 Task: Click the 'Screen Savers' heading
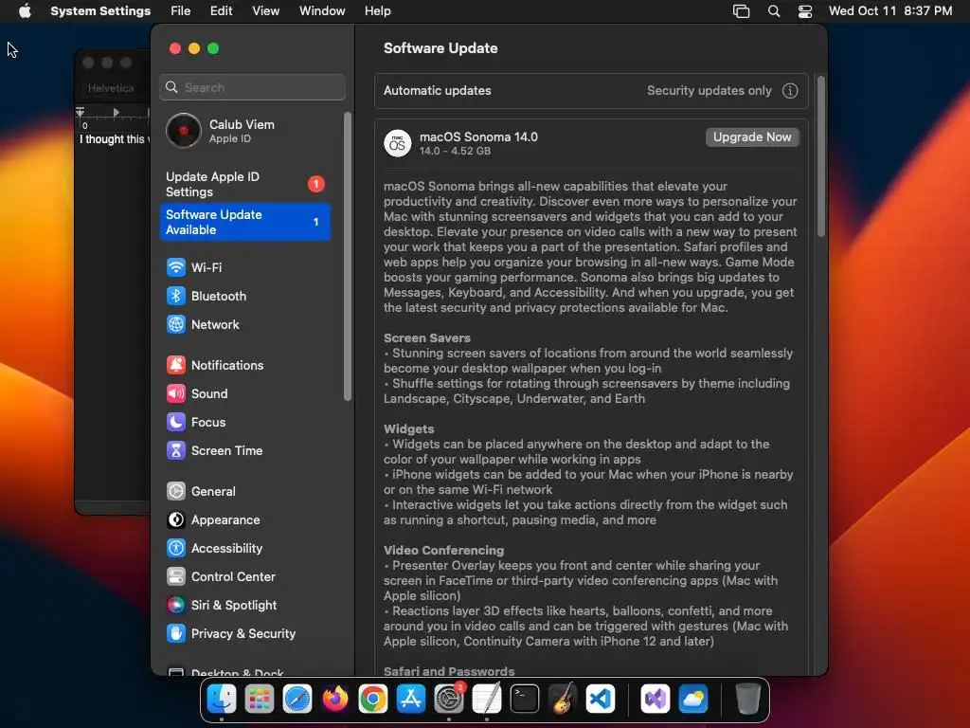coord(427,338)
